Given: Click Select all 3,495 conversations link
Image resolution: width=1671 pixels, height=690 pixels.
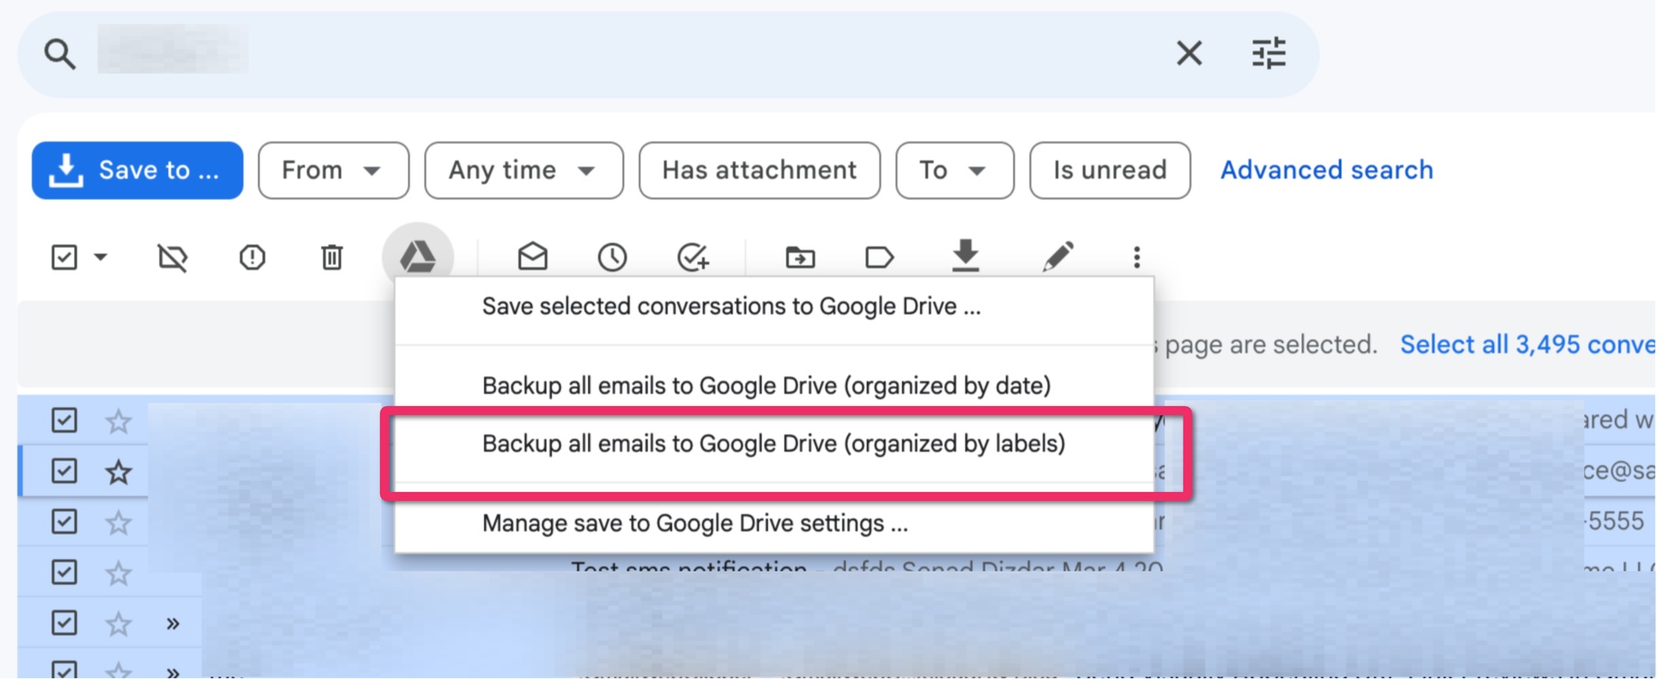Looking at the screenshot, I should pos(1528,345).
